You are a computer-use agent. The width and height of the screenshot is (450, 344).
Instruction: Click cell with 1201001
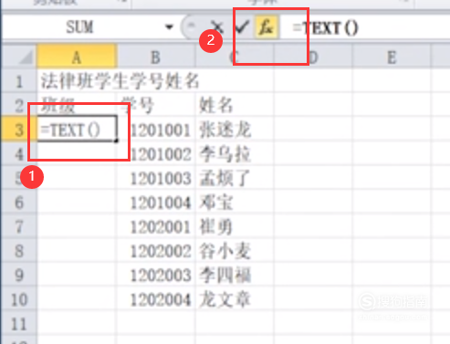point(156,130)
